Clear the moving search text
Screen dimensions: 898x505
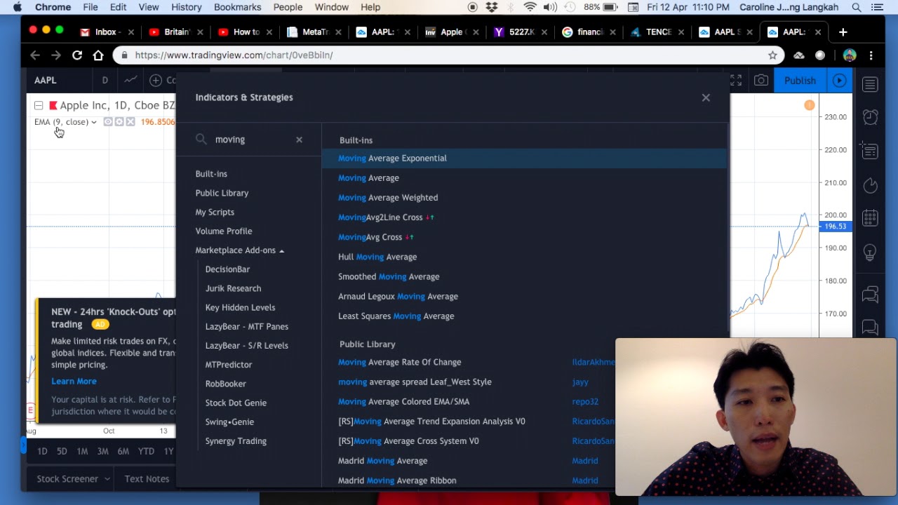coord(299,140)
